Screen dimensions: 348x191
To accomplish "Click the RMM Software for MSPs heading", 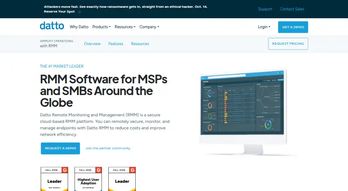I will (104, 91).
